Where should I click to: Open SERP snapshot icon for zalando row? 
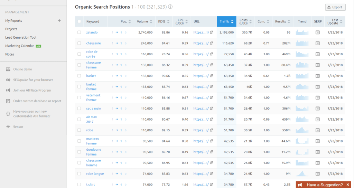point(317,32)
